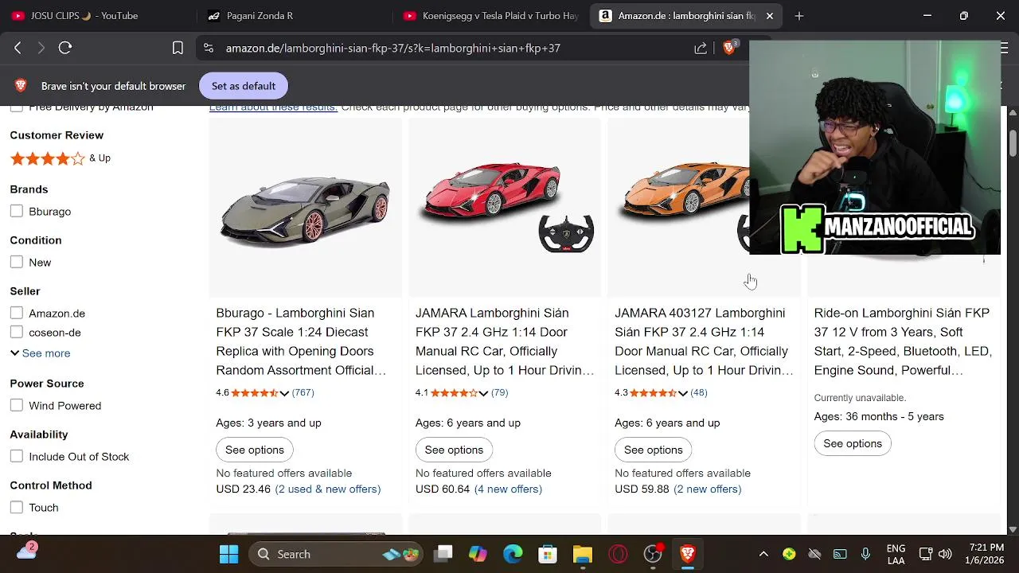This screenshot has width=1019, height=573.
Task: Open Bburago Lamborghini Sian product title
Action: click(301, 341)
